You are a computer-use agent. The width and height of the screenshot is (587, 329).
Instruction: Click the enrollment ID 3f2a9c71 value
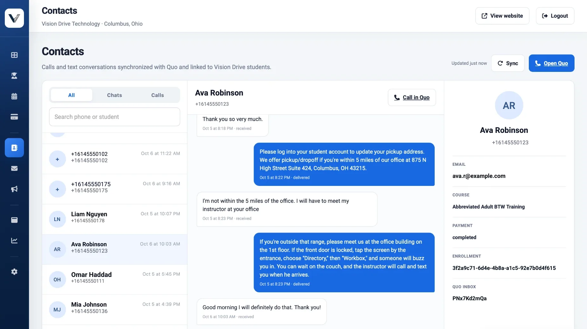(504, 268)
